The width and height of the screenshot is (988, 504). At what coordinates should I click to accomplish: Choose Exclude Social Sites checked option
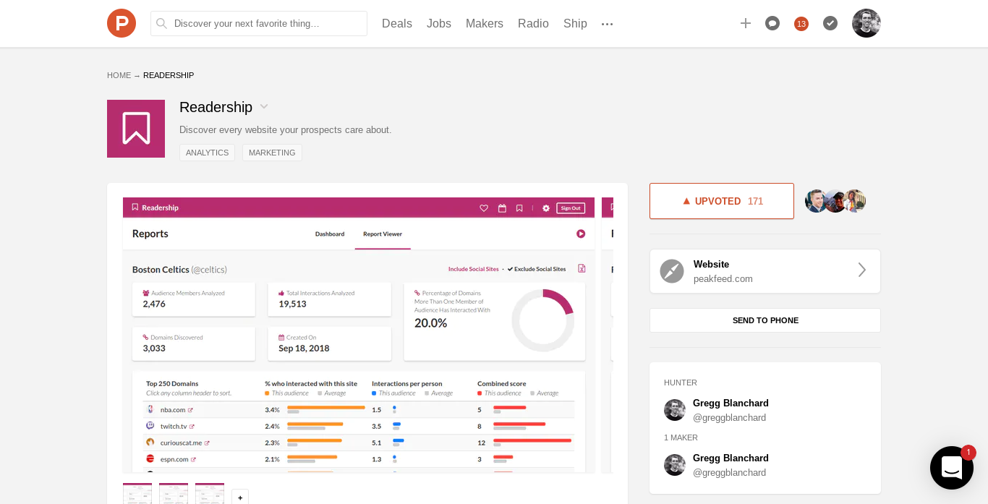click(x=537, y=269)
